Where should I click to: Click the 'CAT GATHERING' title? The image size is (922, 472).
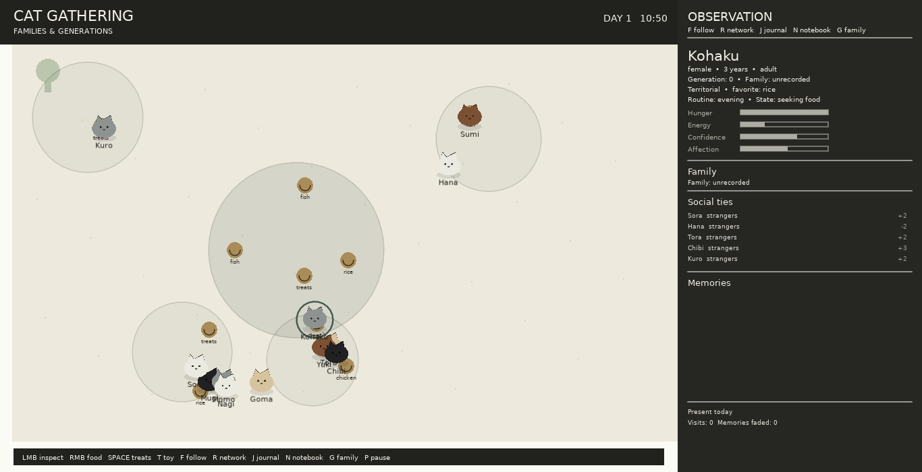tap(74, 16)
